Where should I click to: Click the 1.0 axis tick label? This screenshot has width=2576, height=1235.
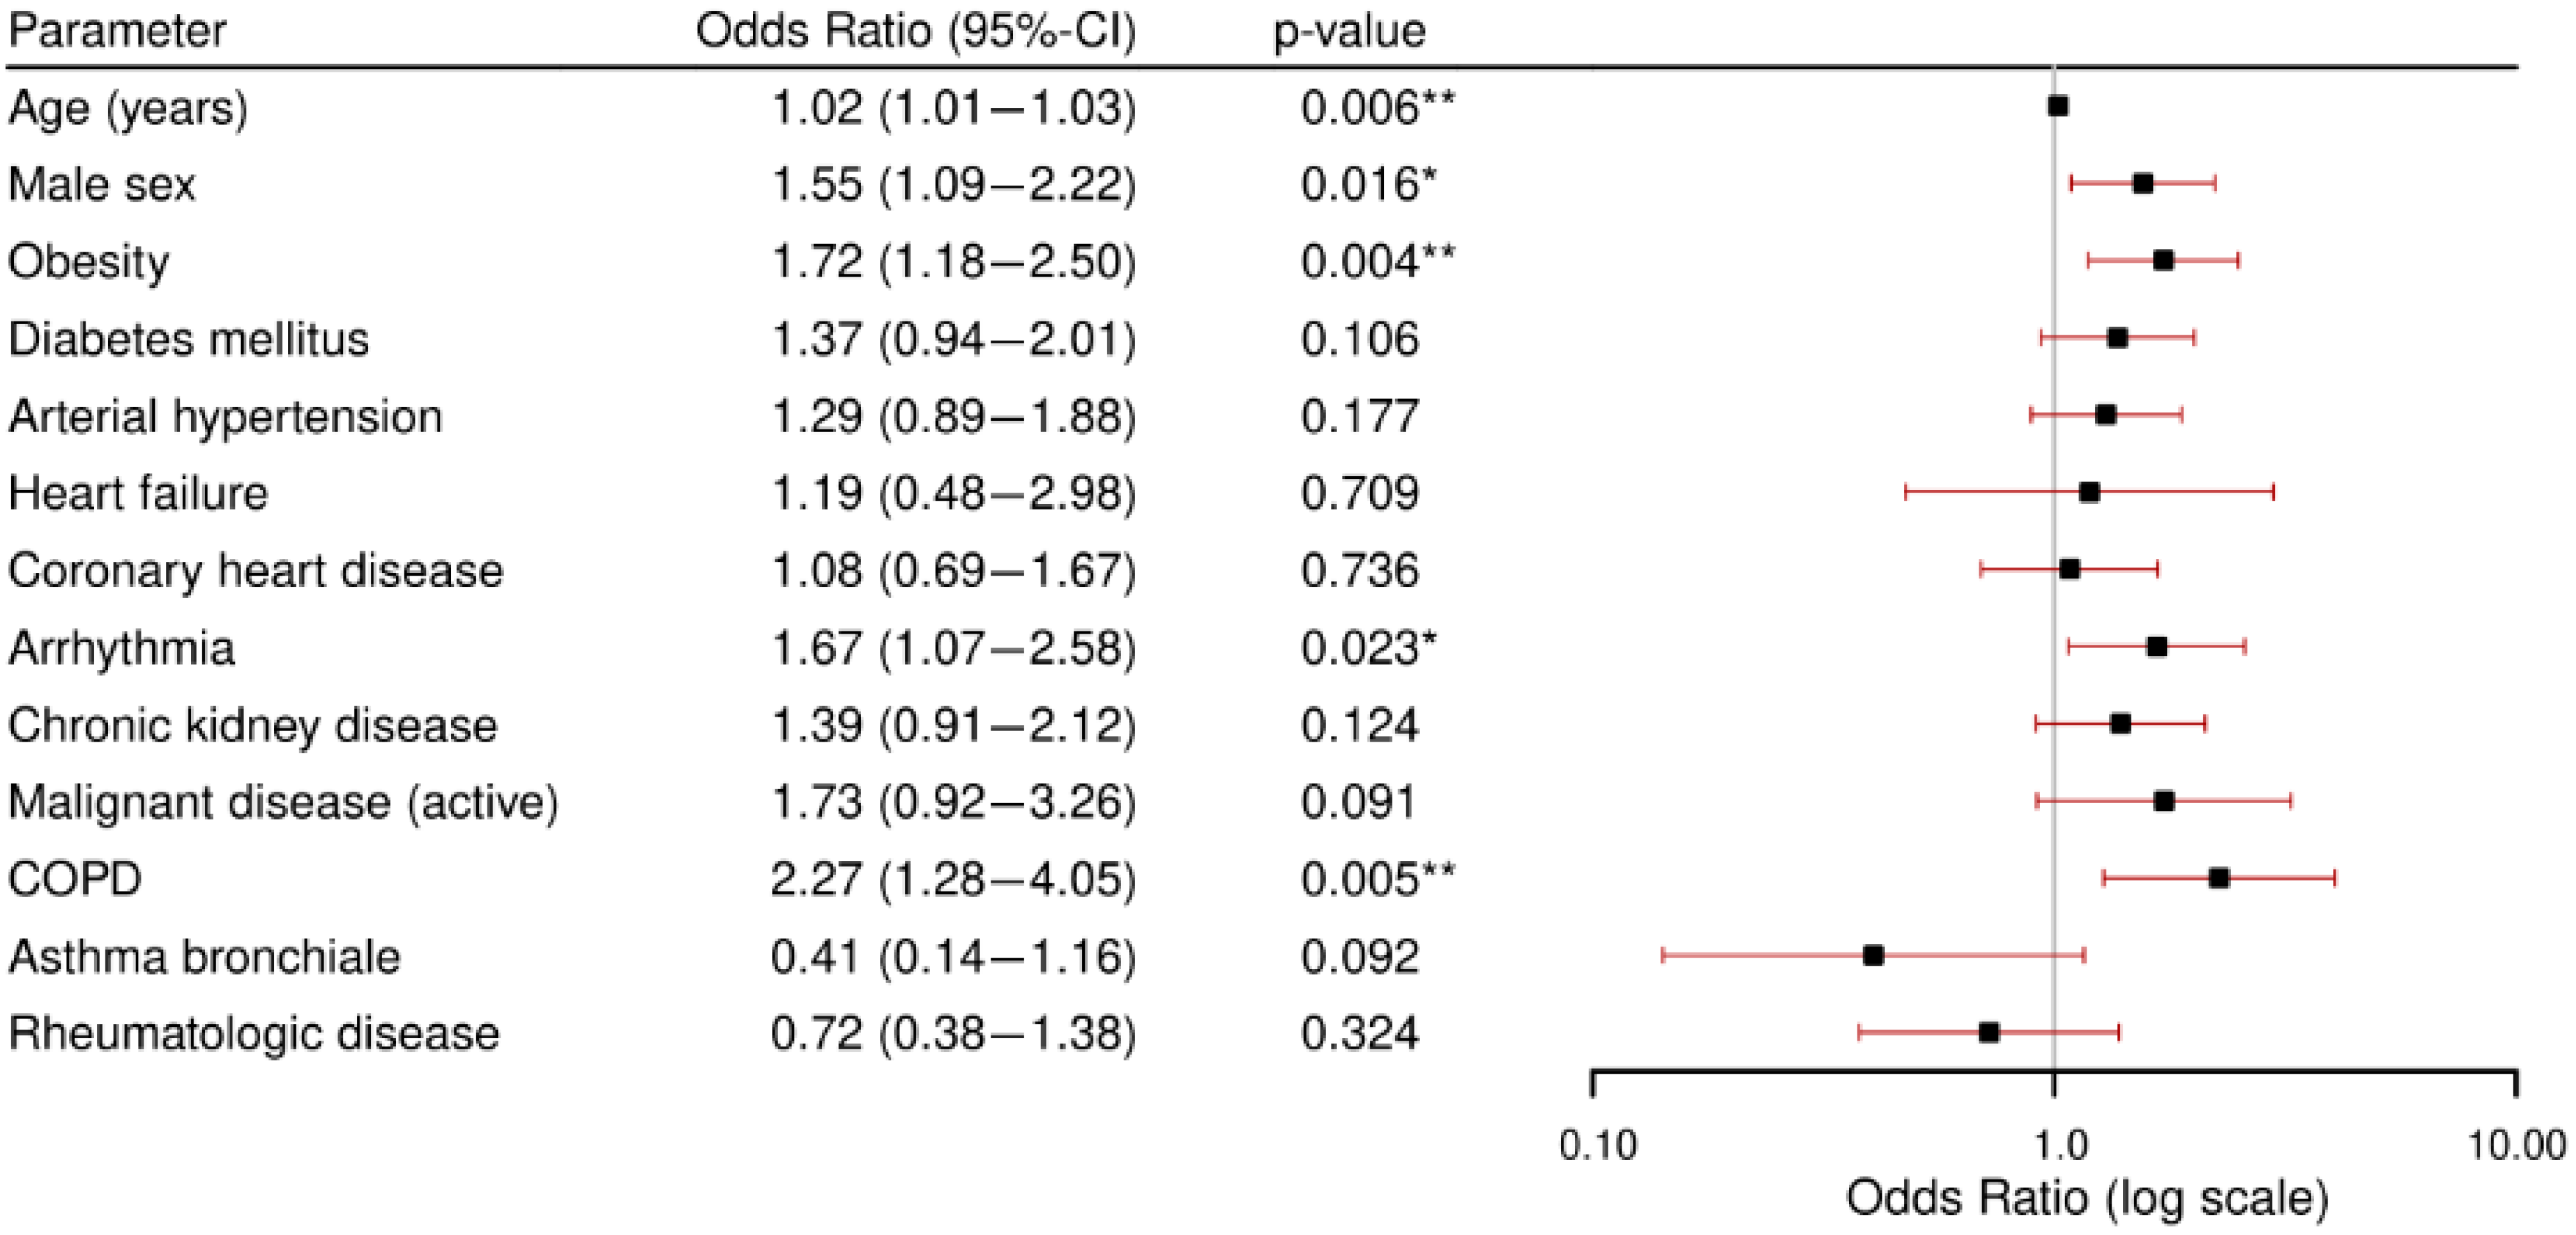[2062, 1145]
